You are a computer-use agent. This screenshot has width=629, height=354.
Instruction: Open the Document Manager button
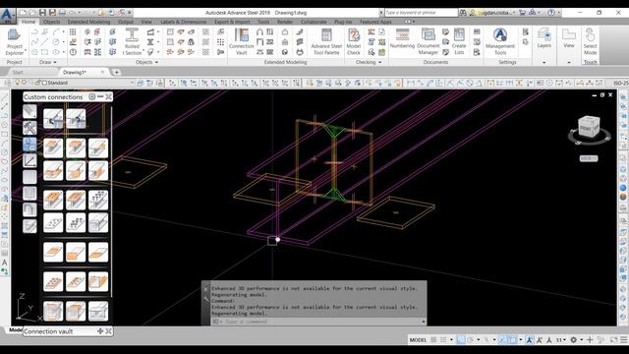[429, 42]
